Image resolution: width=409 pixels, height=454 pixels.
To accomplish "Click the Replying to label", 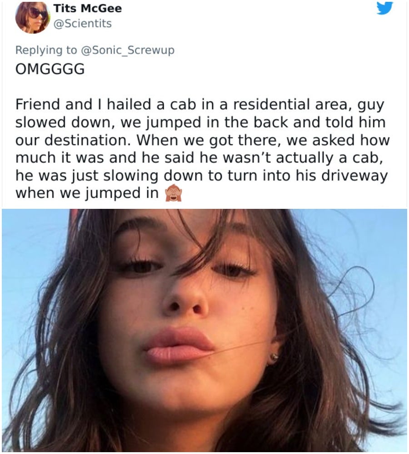I will (x=46, y=50).
